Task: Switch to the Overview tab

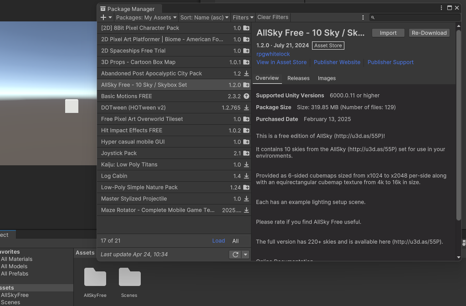Action: 267,78
